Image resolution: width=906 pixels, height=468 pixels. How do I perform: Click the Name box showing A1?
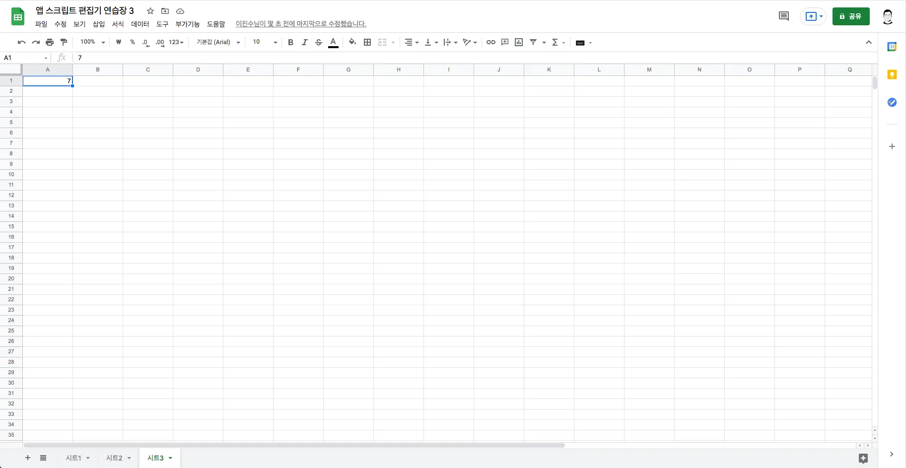[25, 58]
